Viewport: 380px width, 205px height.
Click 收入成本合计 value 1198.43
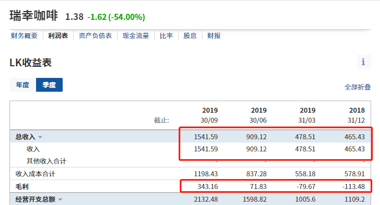[x=206, y=174]
